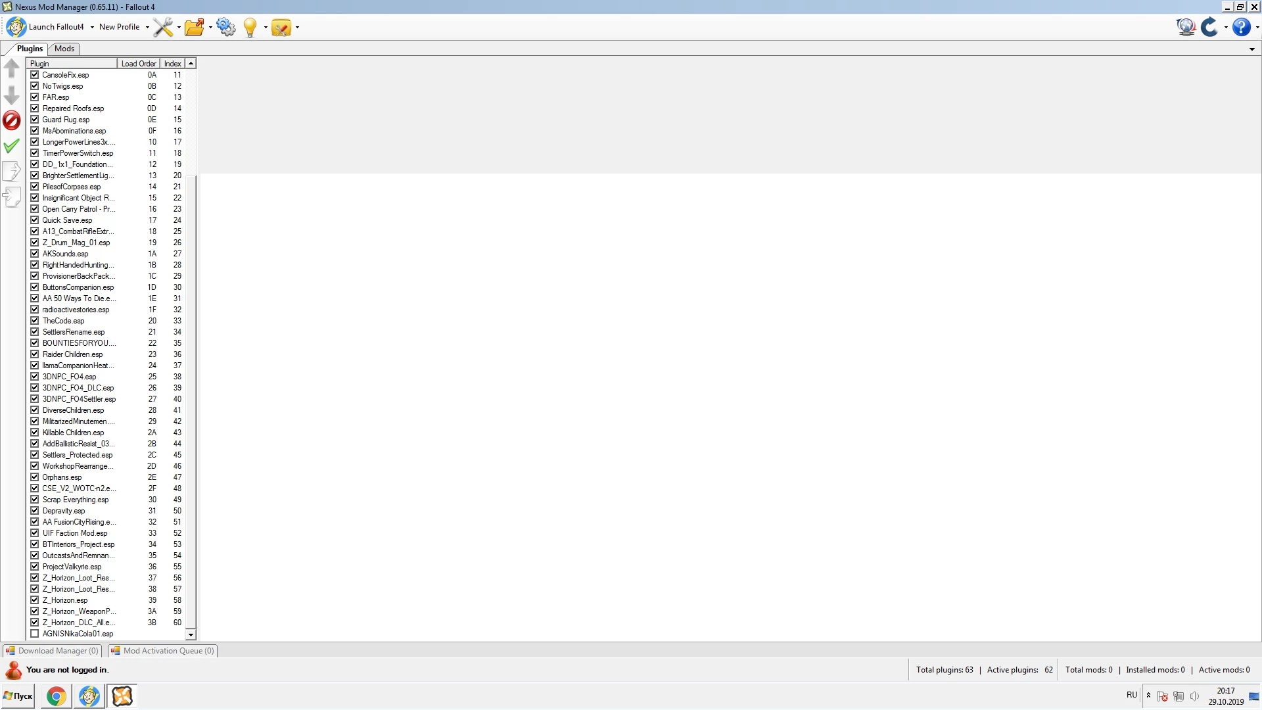The image size is (1262, 710).
Task: Click the yellow folder with tools icon
Action: click(x=281, y=27)
